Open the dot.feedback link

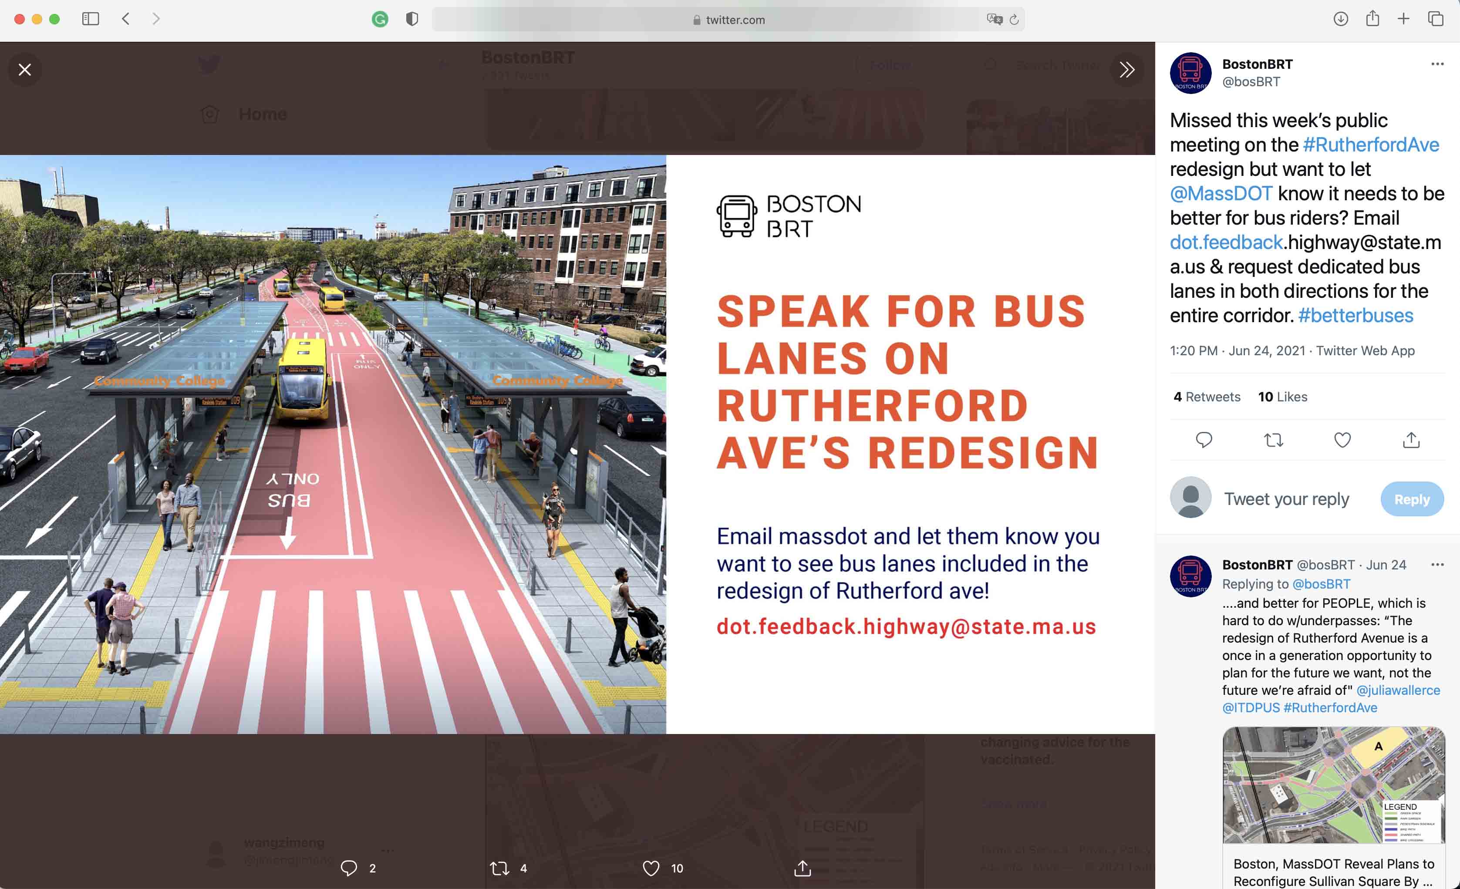[x=1226, y=242]
